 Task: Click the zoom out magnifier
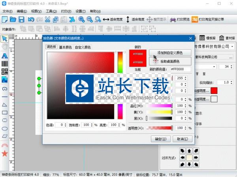90,19
